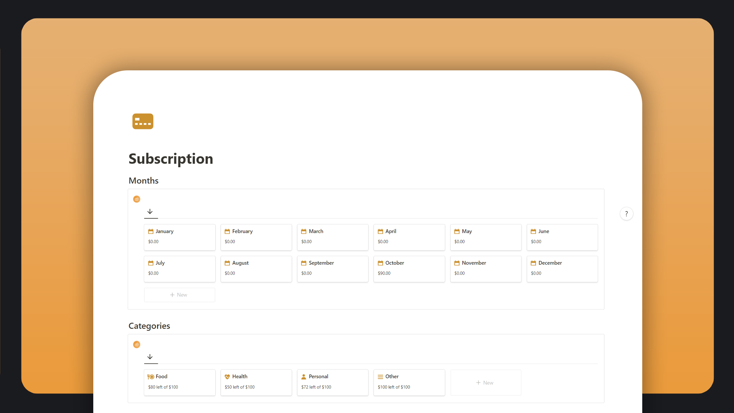This screenshot has width=734, height=413.
Task: Open the March month card
Action: [332, 237]
